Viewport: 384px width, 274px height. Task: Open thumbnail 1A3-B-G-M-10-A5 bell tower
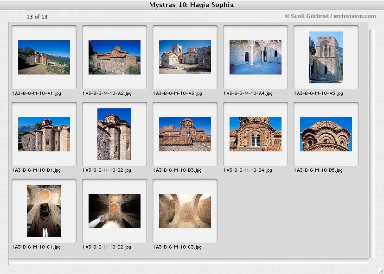pyautogui.click(x=326, y=57)
